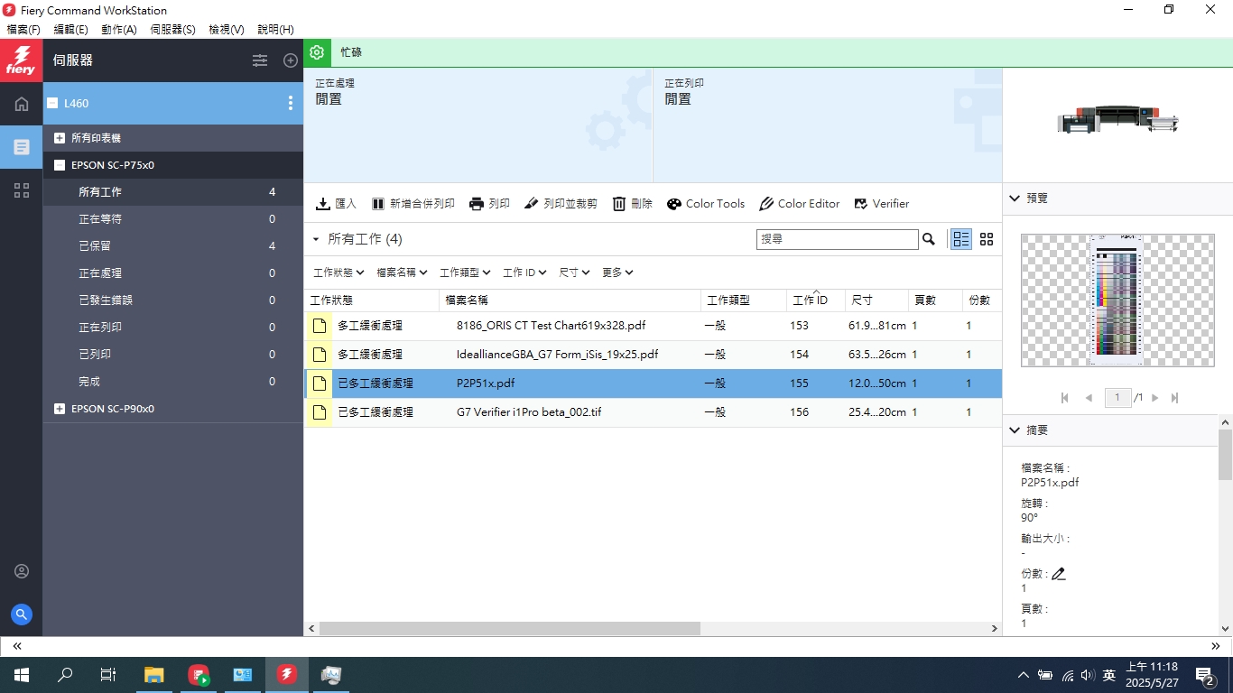Select the 已保留 job queue
Screen dimensions: 1233x693
pyautogui.click(x=95, y=246)
